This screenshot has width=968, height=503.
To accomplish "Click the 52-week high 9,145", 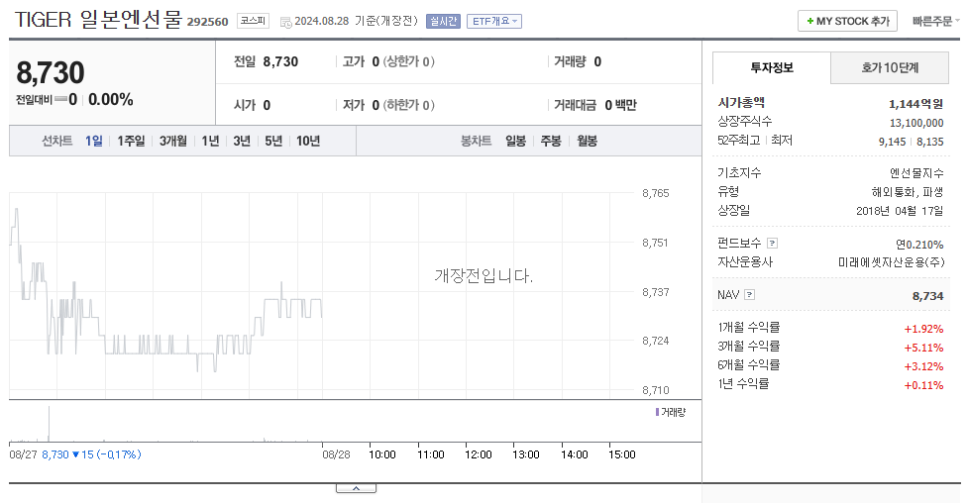I will [x=892, y=142].
